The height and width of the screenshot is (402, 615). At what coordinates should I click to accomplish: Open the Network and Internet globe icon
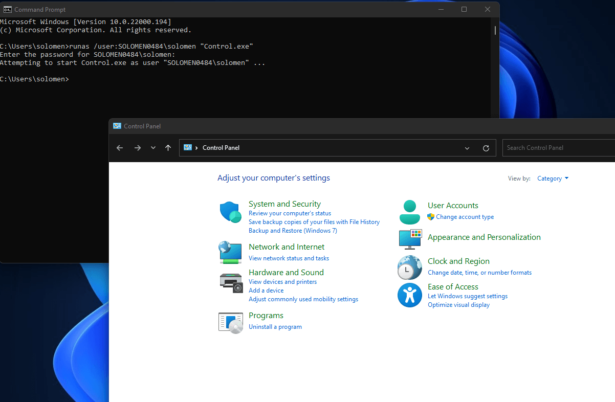pyautogui.click(x=230, y=252)
